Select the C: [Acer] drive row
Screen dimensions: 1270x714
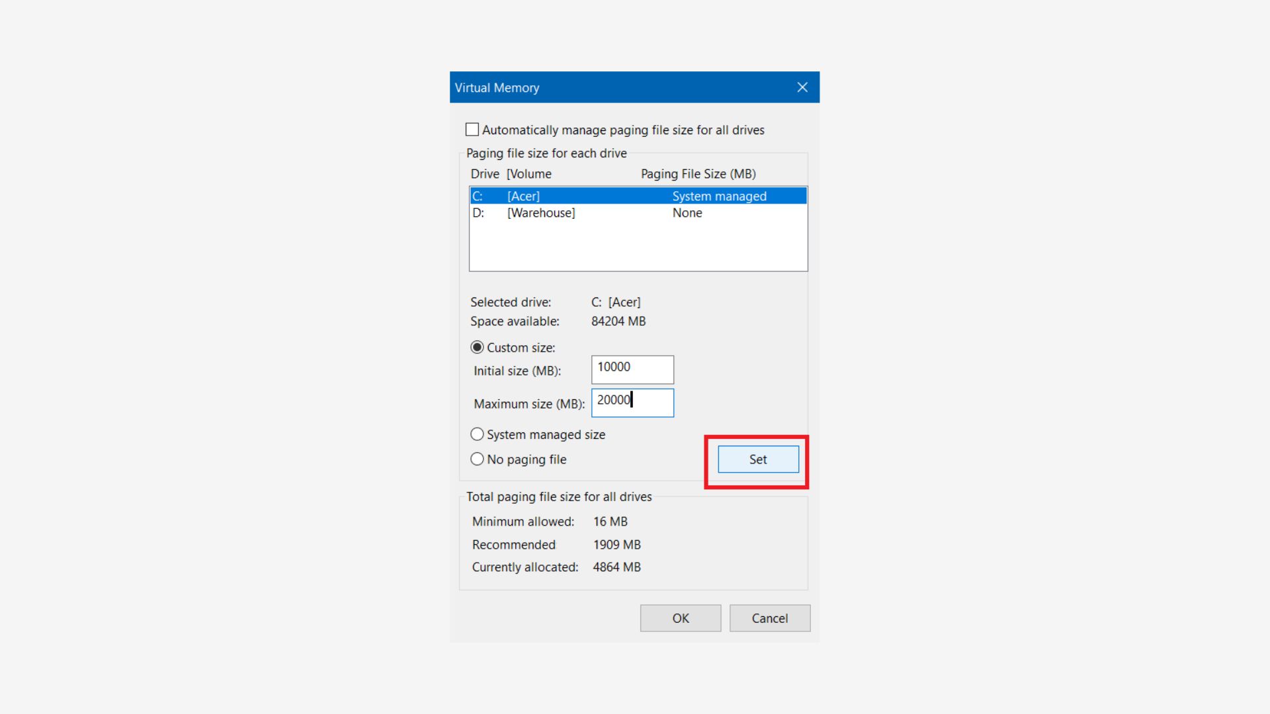point(637,196)
